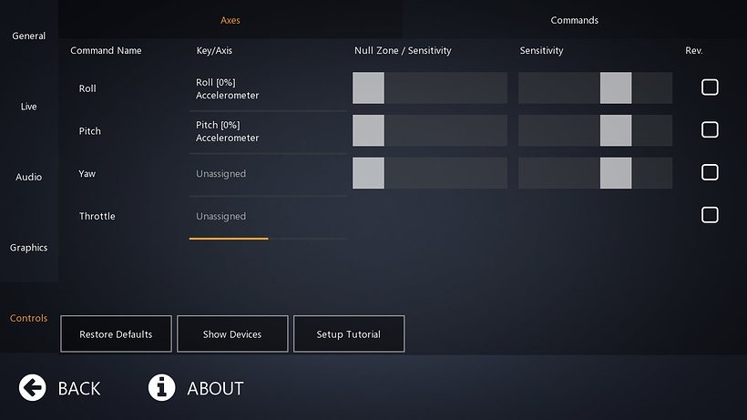Adjust the Pitch null zone slider
The height and width of the screenshot is (420, 747).
click(x=430, y=130)
